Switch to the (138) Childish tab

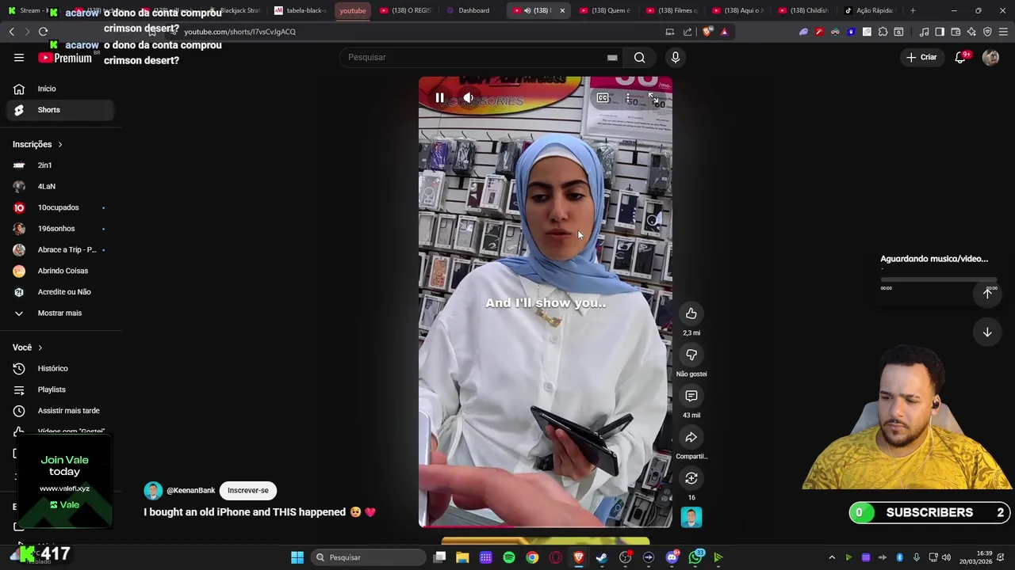click(803, 10)
